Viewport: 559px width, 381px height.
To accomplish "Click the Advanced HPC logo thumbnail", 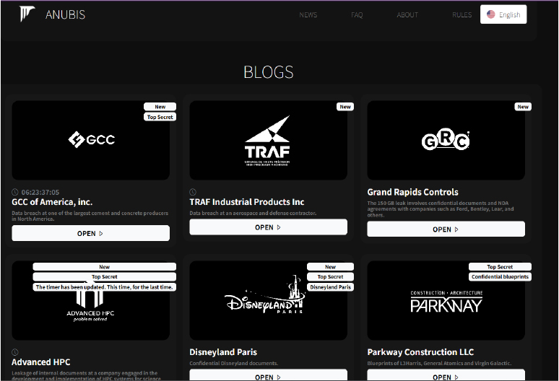I will click(90, 300).
